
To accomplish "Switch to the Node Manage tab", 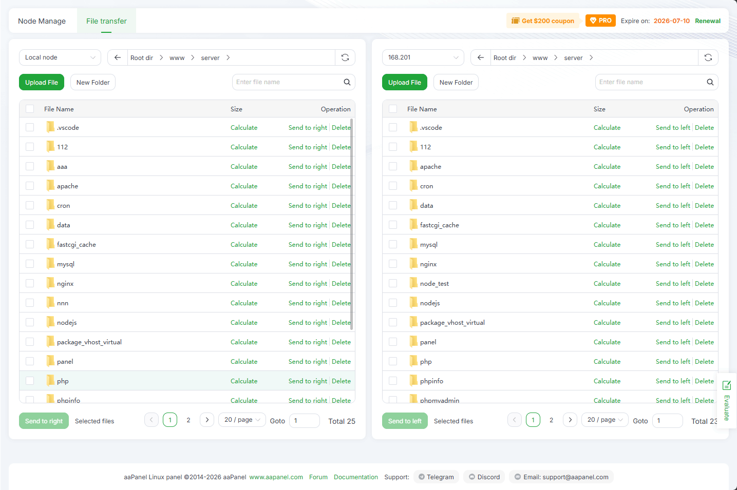I will [42, 21].
